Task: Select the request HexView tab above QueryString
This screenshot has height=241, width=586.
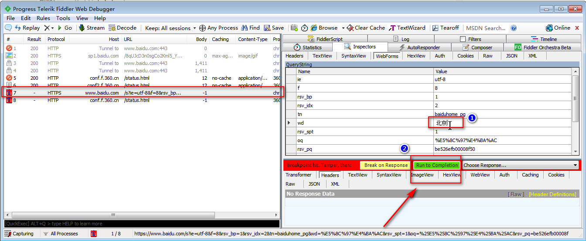Action: pos(416,56)
